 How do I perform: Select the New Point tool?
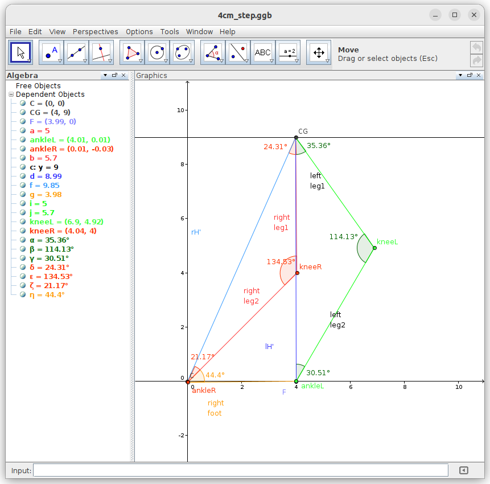51,52
